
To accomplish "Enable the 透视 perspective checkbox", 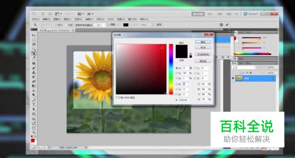I will point(155,25).
